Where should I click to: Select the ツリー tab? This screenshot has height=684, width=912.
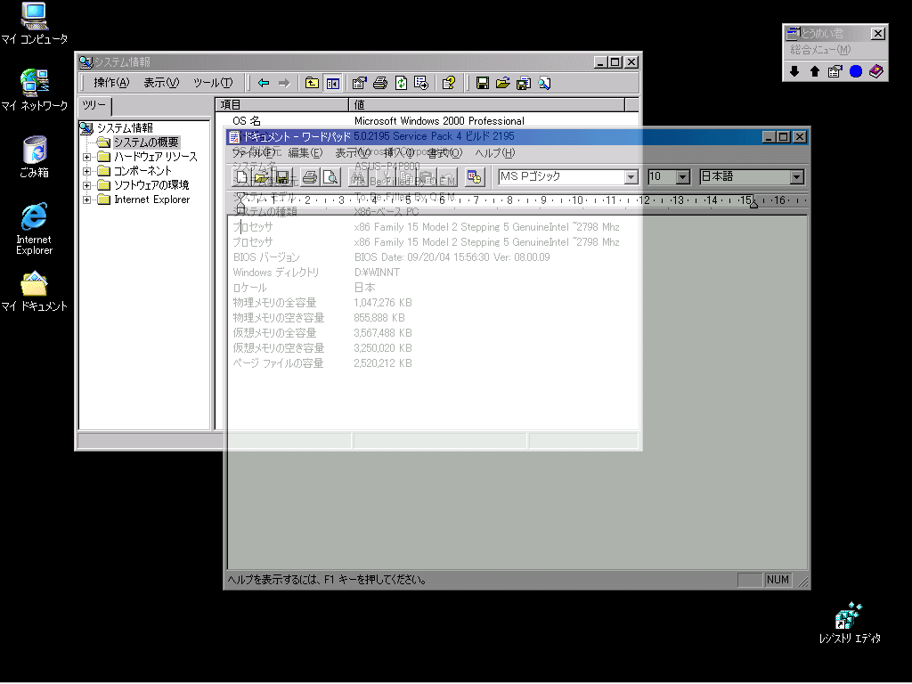pos(94,105)
